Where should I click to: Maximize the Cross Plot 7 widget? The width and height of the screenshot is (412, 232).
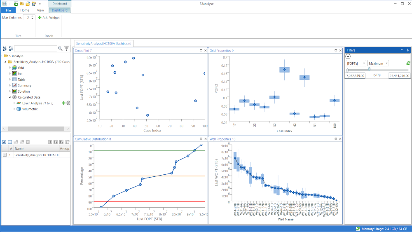click(201, 50)
